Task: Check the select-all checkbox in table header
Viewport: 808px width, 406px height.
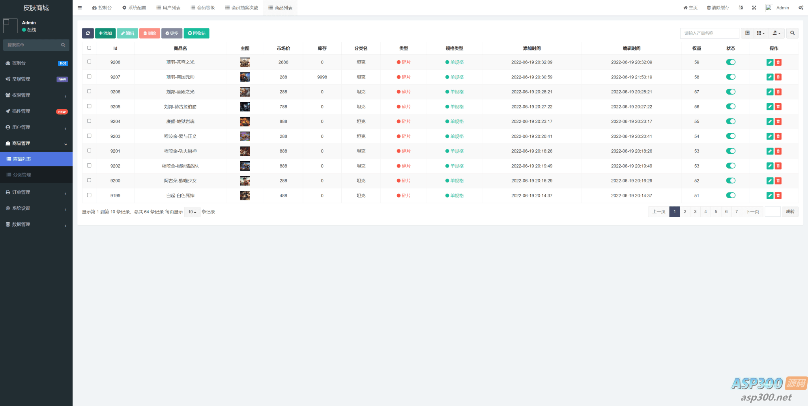Action: click(89, 48)
